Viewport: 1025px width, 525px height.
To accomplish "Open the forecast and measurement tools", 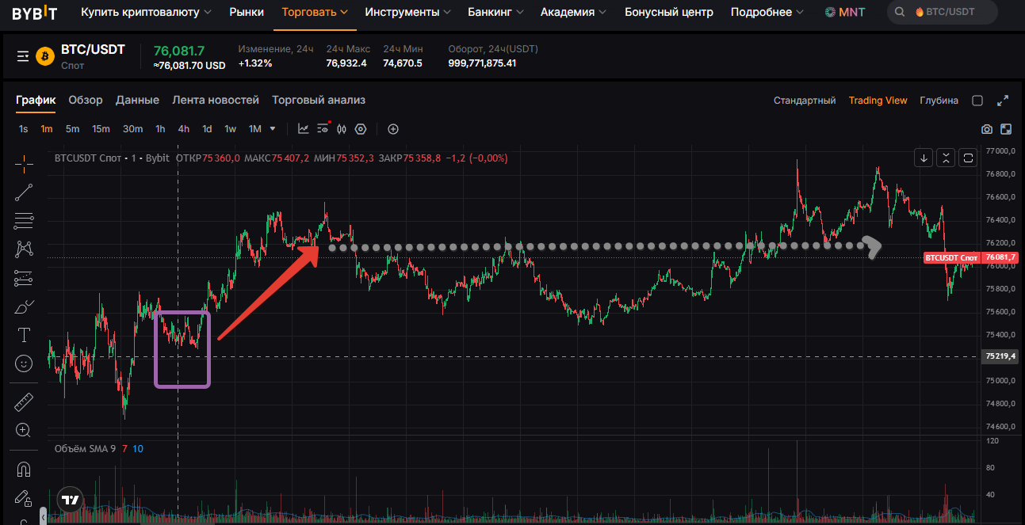I will pos(24,278).
